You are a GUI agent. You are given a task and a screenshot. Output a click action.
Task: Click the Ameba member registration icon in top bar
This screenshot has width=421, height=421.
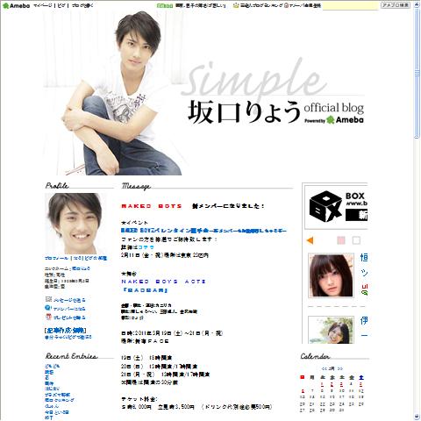point(286,5)
